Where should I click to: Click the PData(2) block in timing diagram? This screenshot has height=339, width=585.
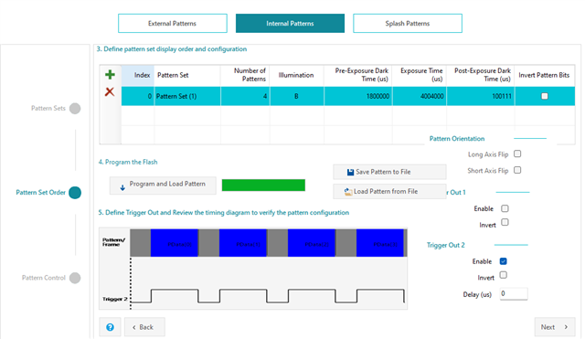click(x=312, y=243)
